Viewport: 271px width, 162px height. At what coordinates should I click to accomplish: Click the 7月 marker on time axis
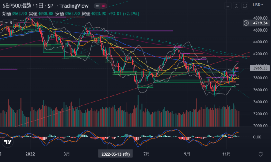[x=146, y=154]
